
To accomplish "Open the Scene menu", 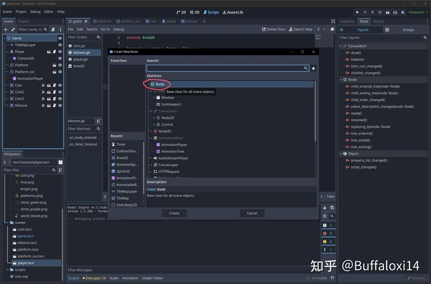I will [x=7, y=11].
